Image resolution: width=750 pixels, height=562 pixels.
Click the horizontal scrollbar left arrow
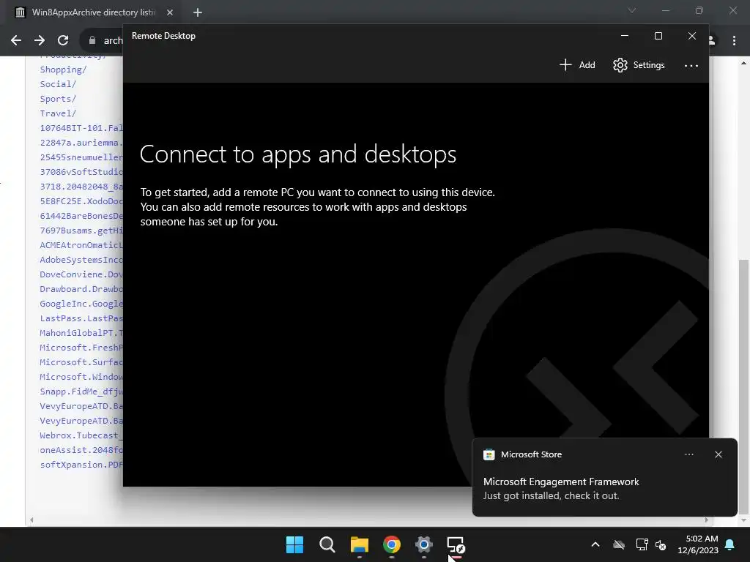pyautogui.click(x=31, y=520)
